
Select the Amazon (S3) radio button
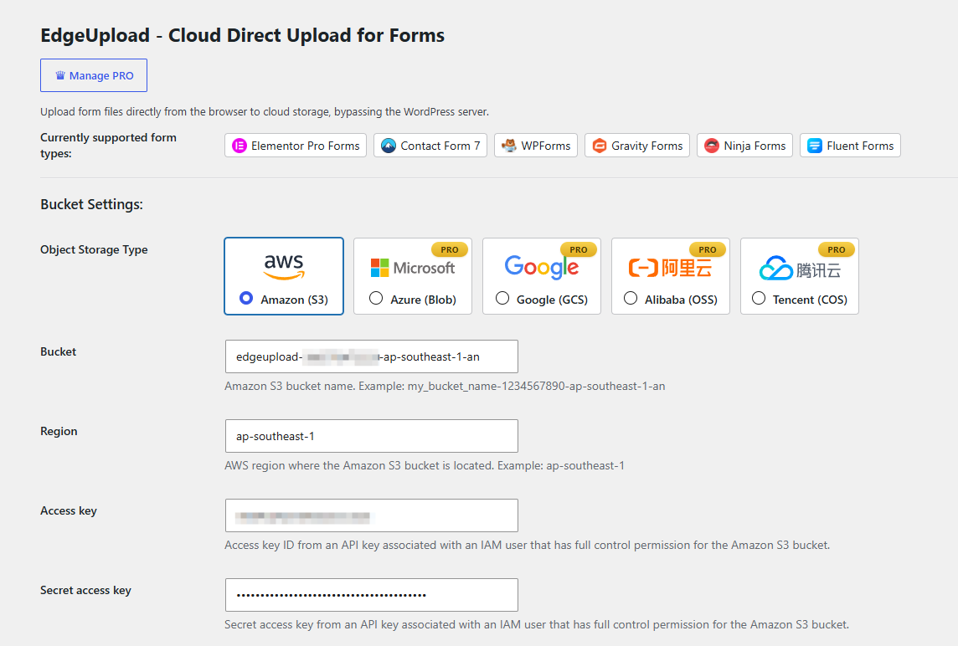pos(246,298)
